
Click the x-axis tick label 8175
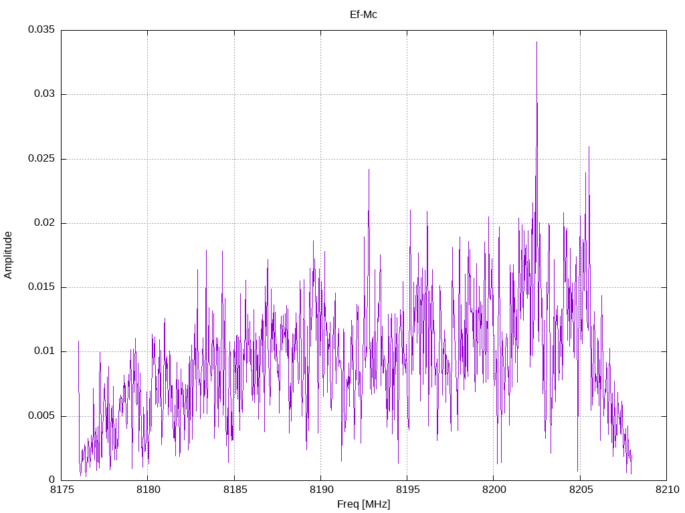tap(62, 490)
